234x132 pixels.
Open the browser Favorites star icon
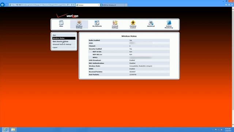(229, 5)
